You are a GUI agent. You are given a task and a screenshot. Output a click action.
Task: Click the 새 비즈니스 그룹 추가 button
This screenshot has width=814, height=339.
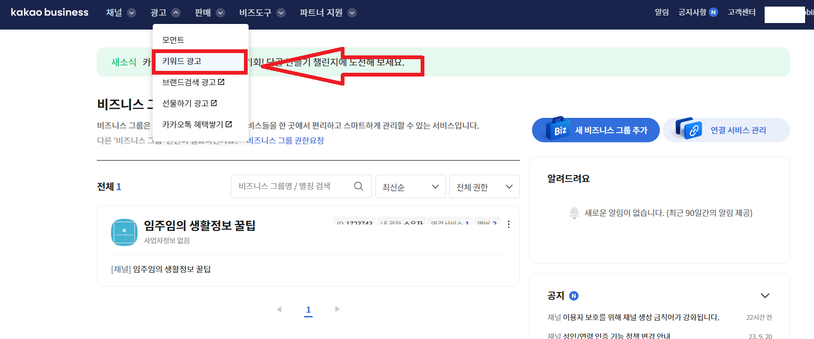point(596,130)
